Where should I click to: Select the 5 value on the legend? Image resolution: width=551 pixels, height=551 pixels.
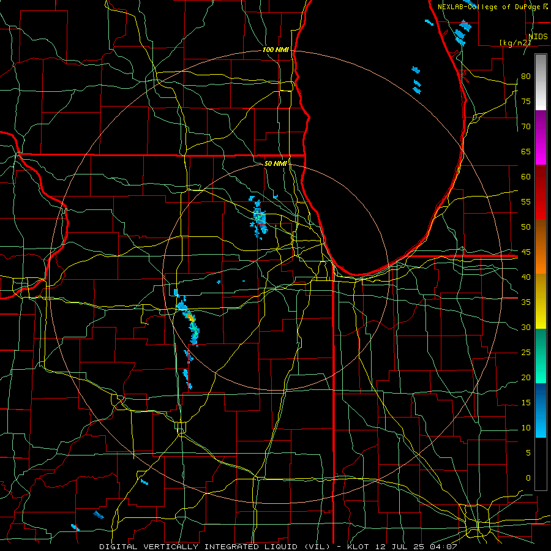point(528,452)
